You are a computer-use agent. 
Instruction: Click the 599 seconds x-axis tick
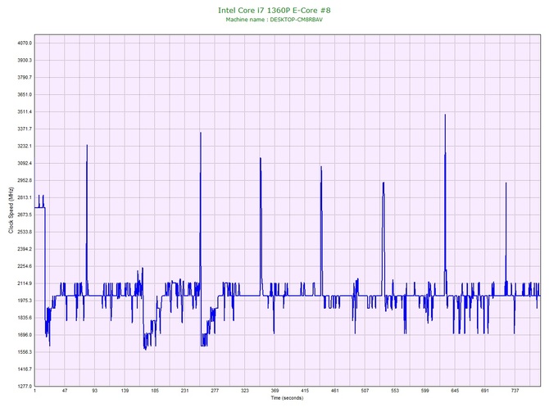point(425,391)
